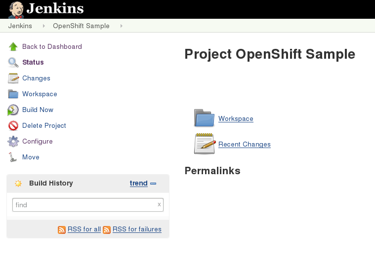Open the RSS for all link

(84, 229)
